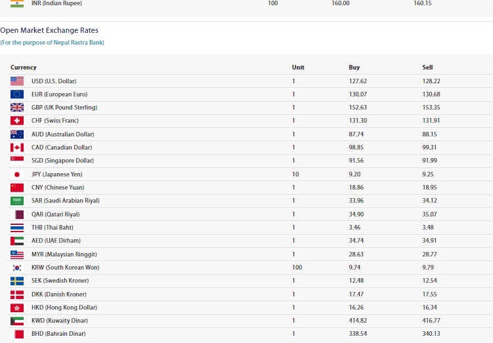This screenshot has width=493, height=343.
Task: Click the UK flag icon
Action: (17, 108)
